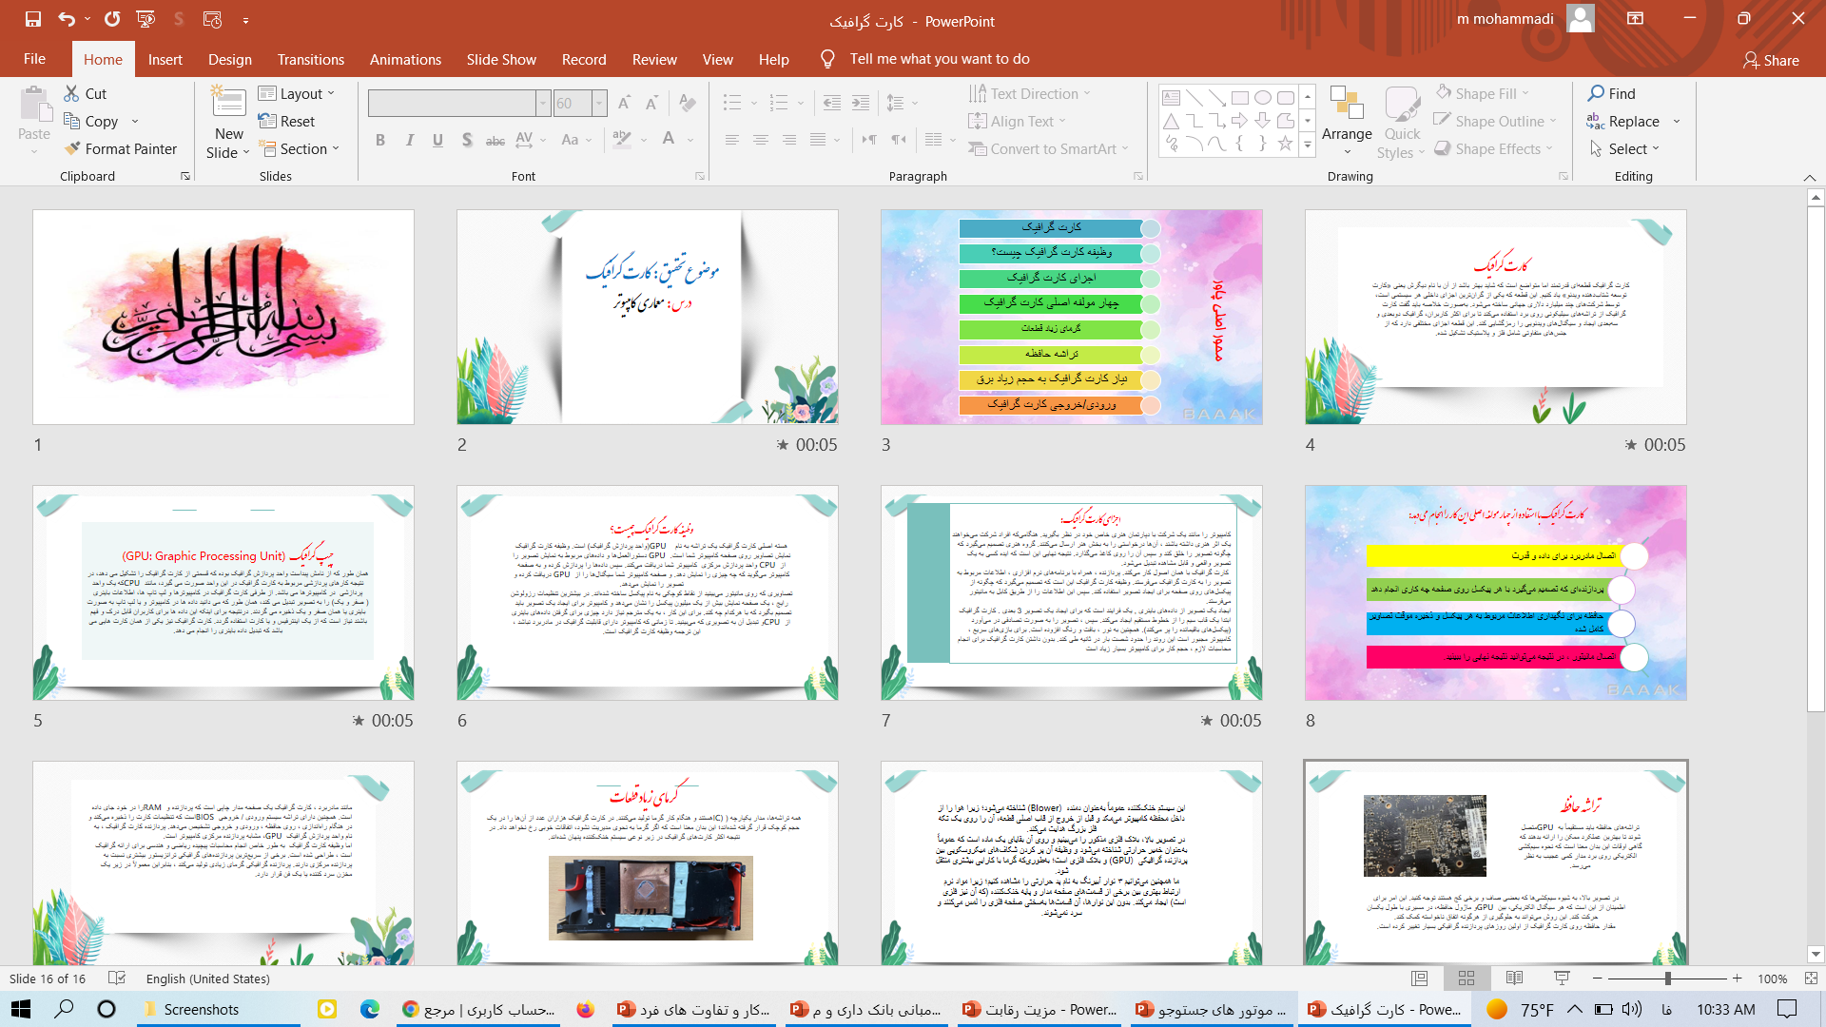Switch to the Design tab
1826x1027 pixels.
230,59
